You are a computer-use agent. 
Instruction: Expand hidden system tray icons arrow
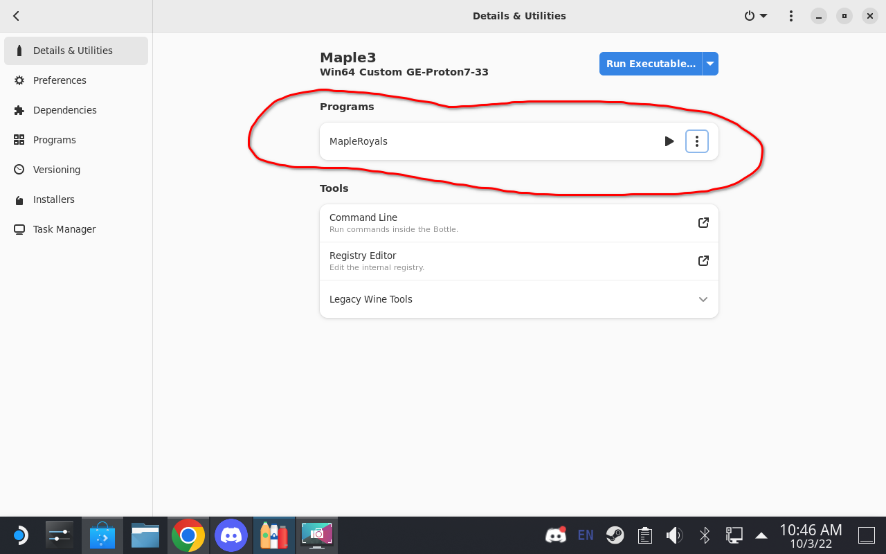pos(761,535)
